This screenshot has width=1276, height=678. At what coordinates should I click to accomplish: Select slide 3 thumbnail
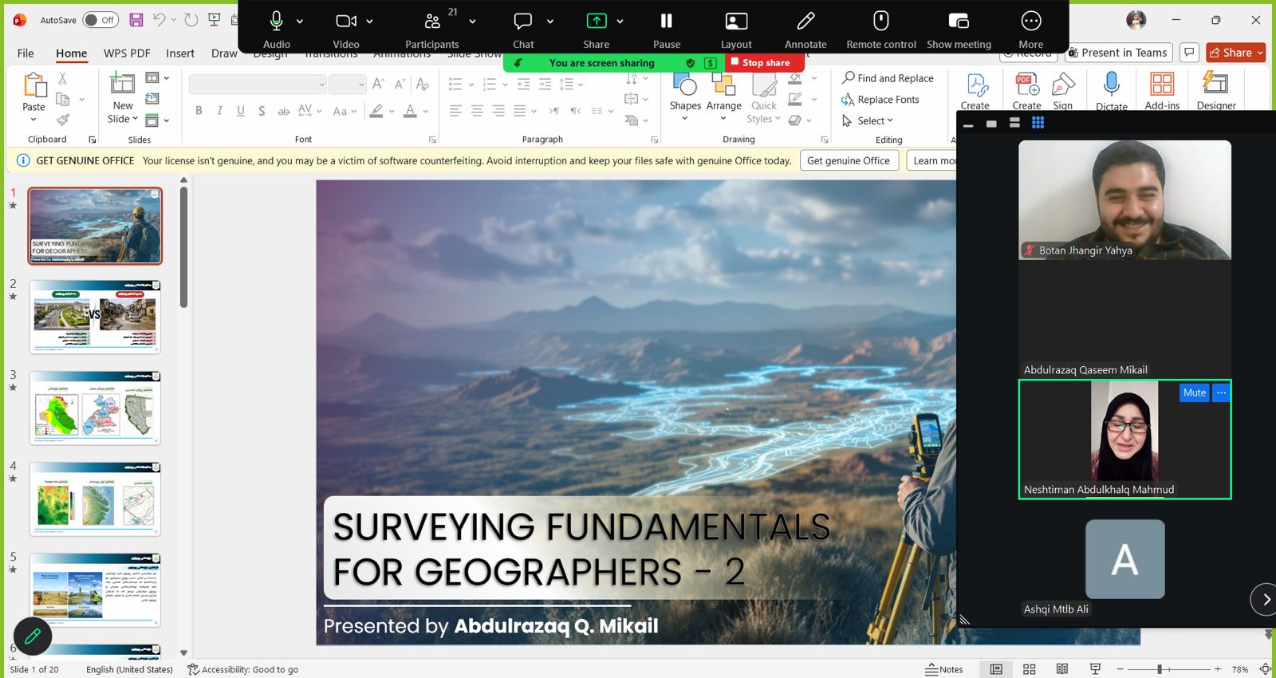(x=96, y=408)
